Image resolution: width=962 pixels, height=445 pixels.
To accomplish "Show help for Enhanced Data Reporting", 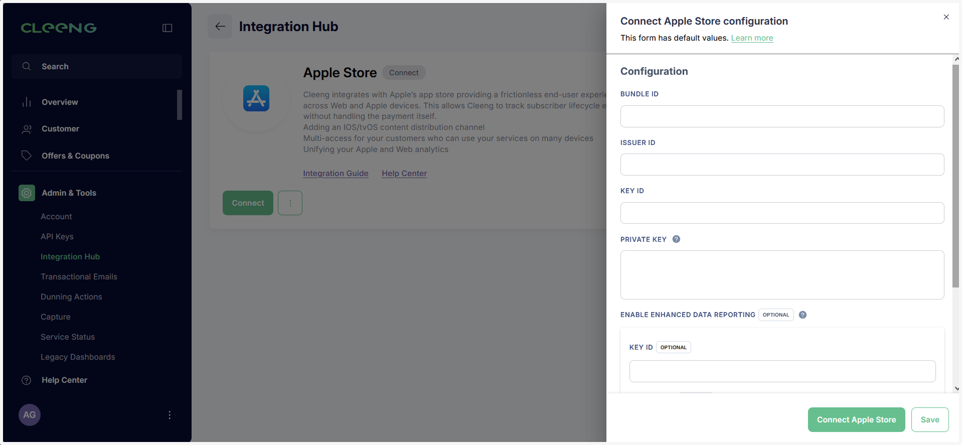I will tap(803, 315).
